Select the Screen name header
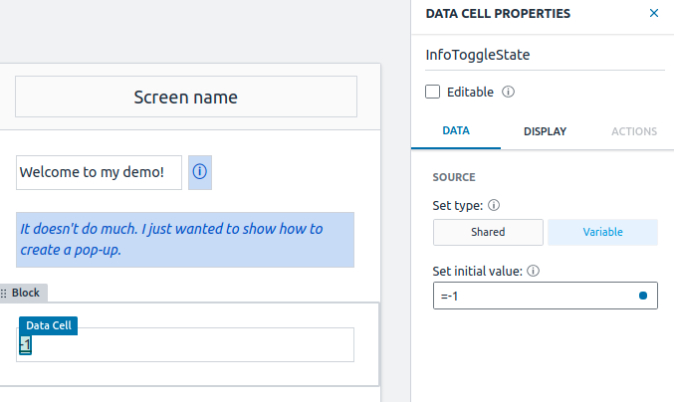Viewport: 674px width, 402px height. (x=186, y=98)
